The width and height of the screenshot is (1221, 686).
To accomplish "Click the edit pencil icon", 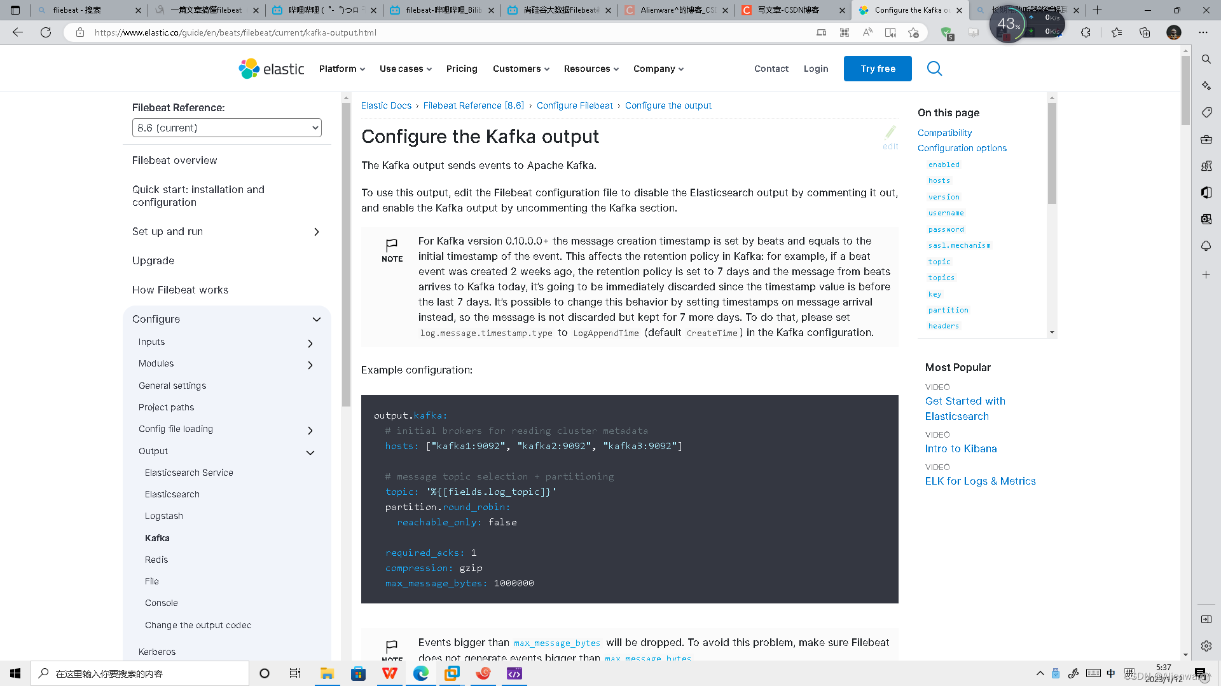I will point(890,132).
